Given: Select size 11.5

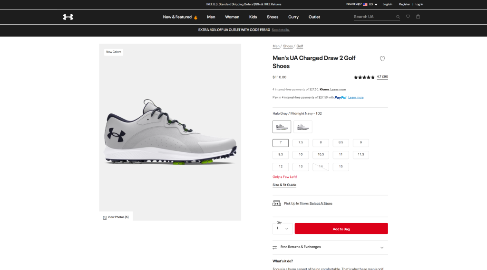Looking at the screenshot, I should coord(361,155).
